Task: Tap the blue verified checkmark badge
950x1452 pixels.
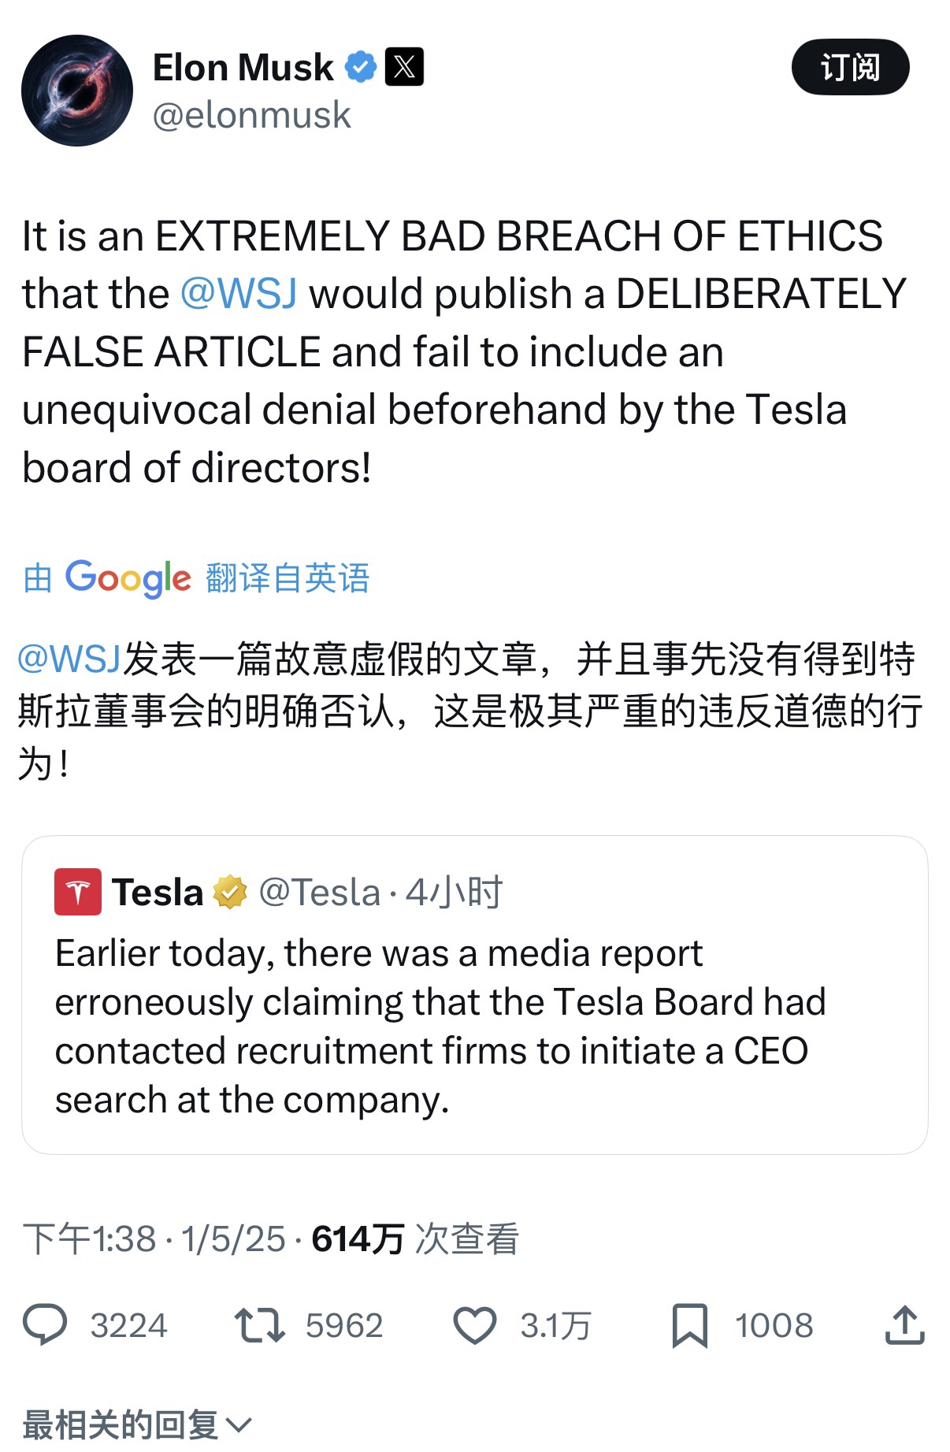Action: (x=362, y=67)
